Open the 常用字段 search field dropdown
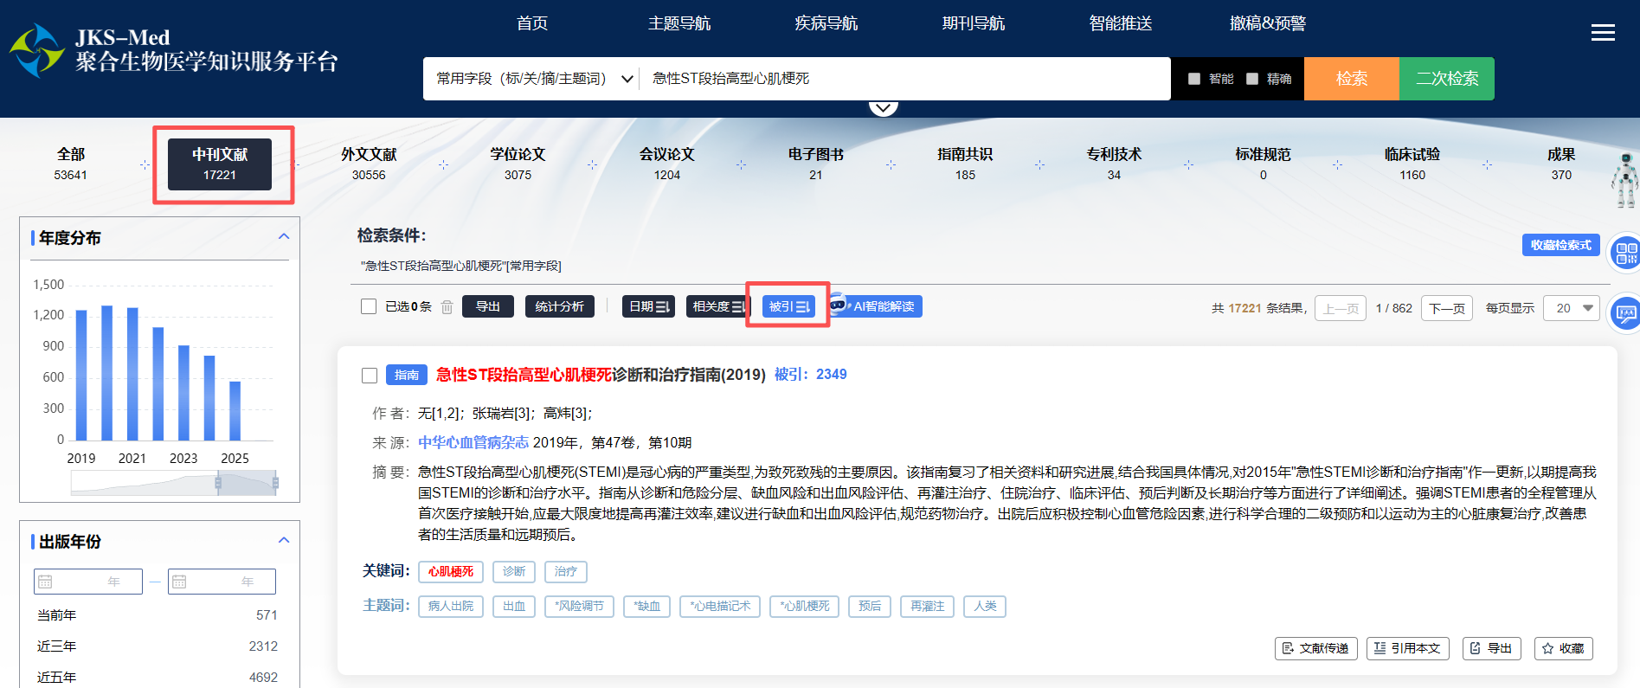The width and height of the screenshot is (1640, 688). pyautogui.click(x=533, y=79)
